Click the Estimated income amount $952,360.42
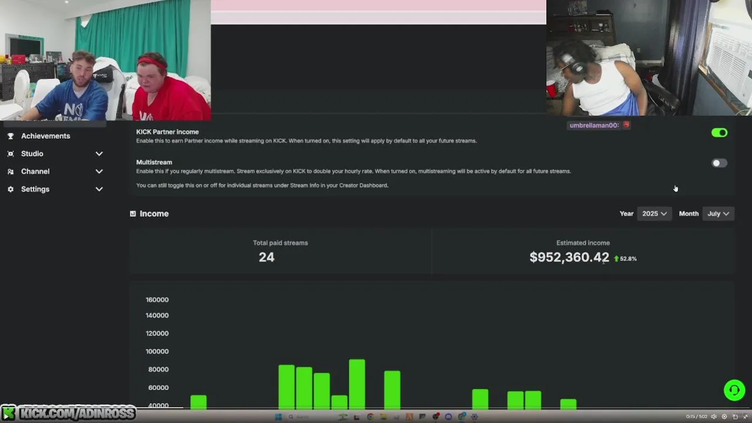The height and width of the screenshot is (423, 752). (x=569, y=257)
